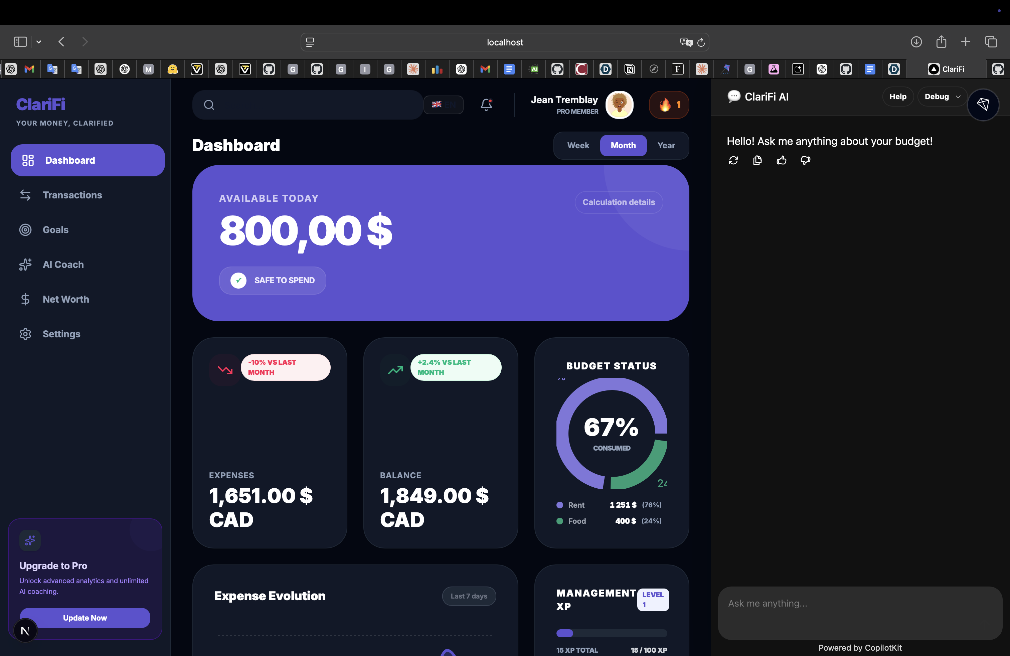Go to AI Coach page
Screen dimensions: 1010x656
(x=63, y=264)
